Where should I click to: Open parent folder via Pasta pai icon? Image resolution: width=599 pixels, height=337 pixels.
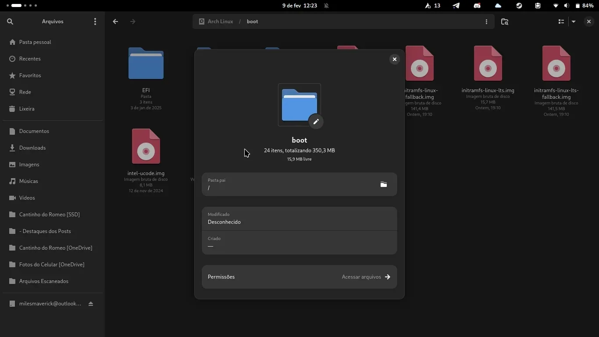click(x=383, y=184)
